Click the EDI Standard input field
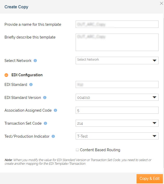This screenshot has height=184, width=164. click(x=117, y=85)
